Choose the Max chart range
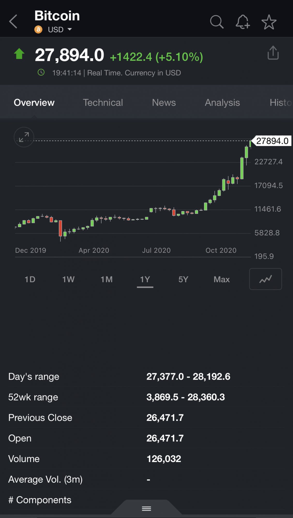 [222, 279]
